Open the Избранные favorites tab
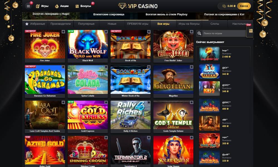Image resolution: width=278 pixels, height=167 pixels. click(x=35, y=24)
